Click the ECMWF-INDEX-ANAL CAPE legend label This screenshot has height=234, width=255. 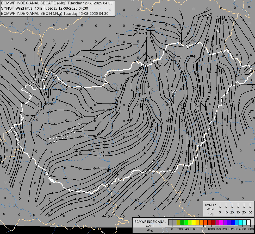150,226
